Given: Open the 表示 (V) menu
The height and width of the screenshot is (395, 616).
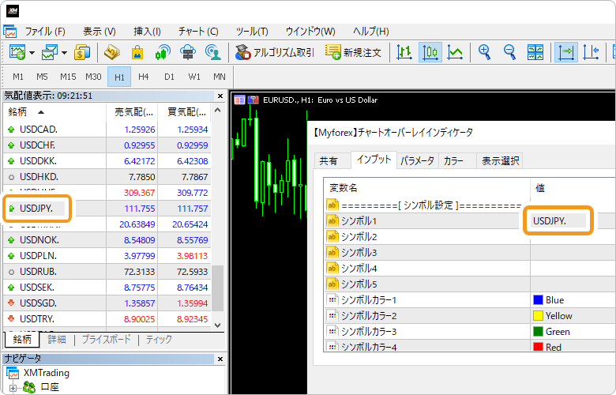Looking at the screenshot, I should tap(99, 32).
